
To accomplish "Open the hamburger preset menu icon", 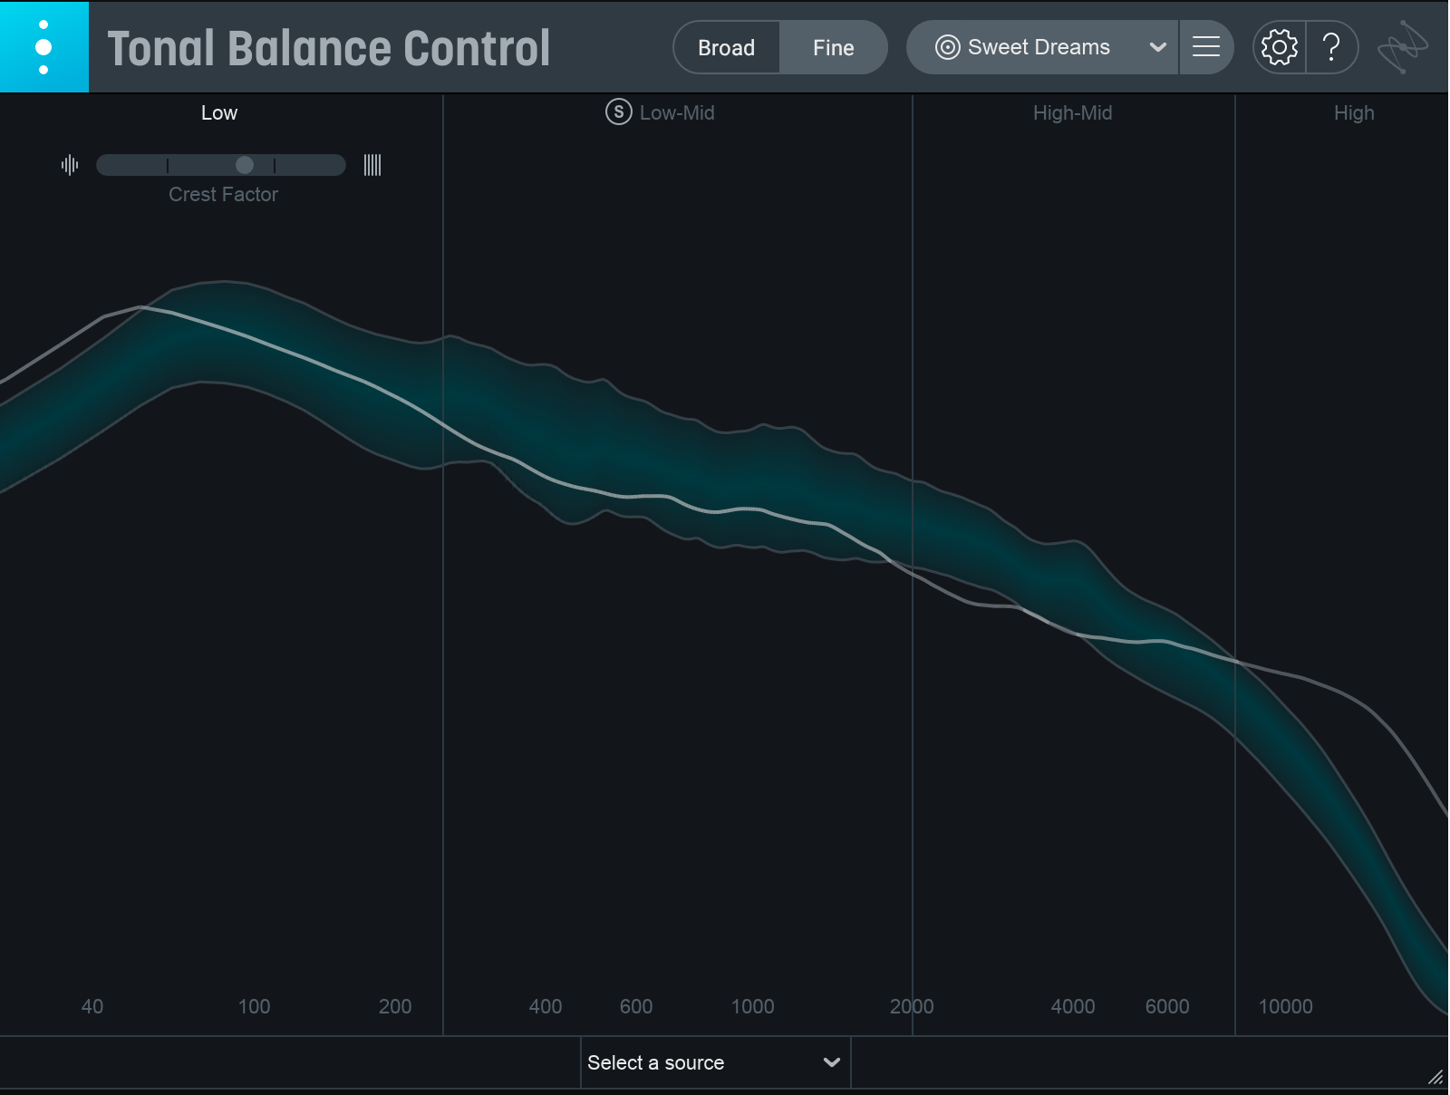I will coord(1205,47).
